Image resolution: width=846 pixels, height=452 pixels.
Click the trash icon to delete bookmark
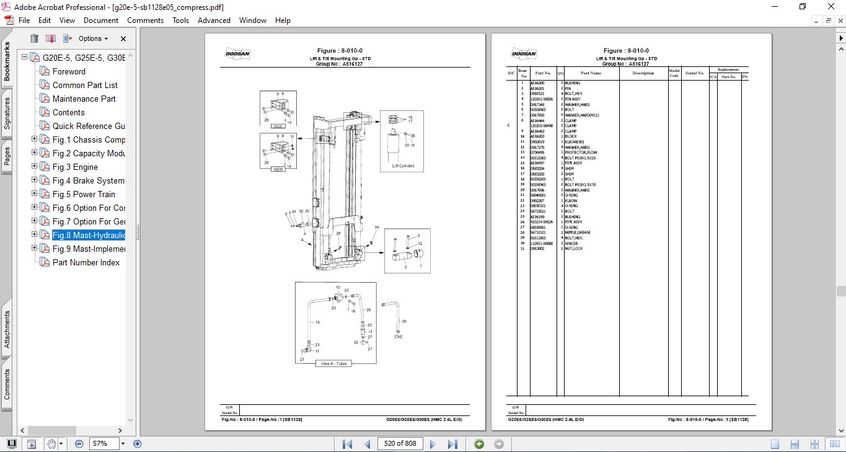coord(34,38)
